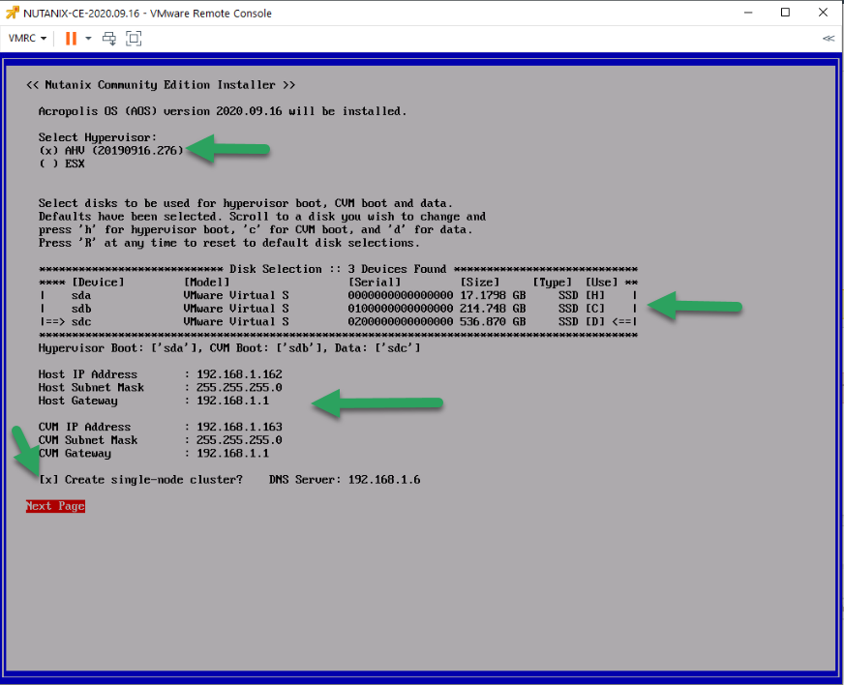This screenshot has width=844, height=685.
Task: Select the sdc disk row
Action: 338,322
